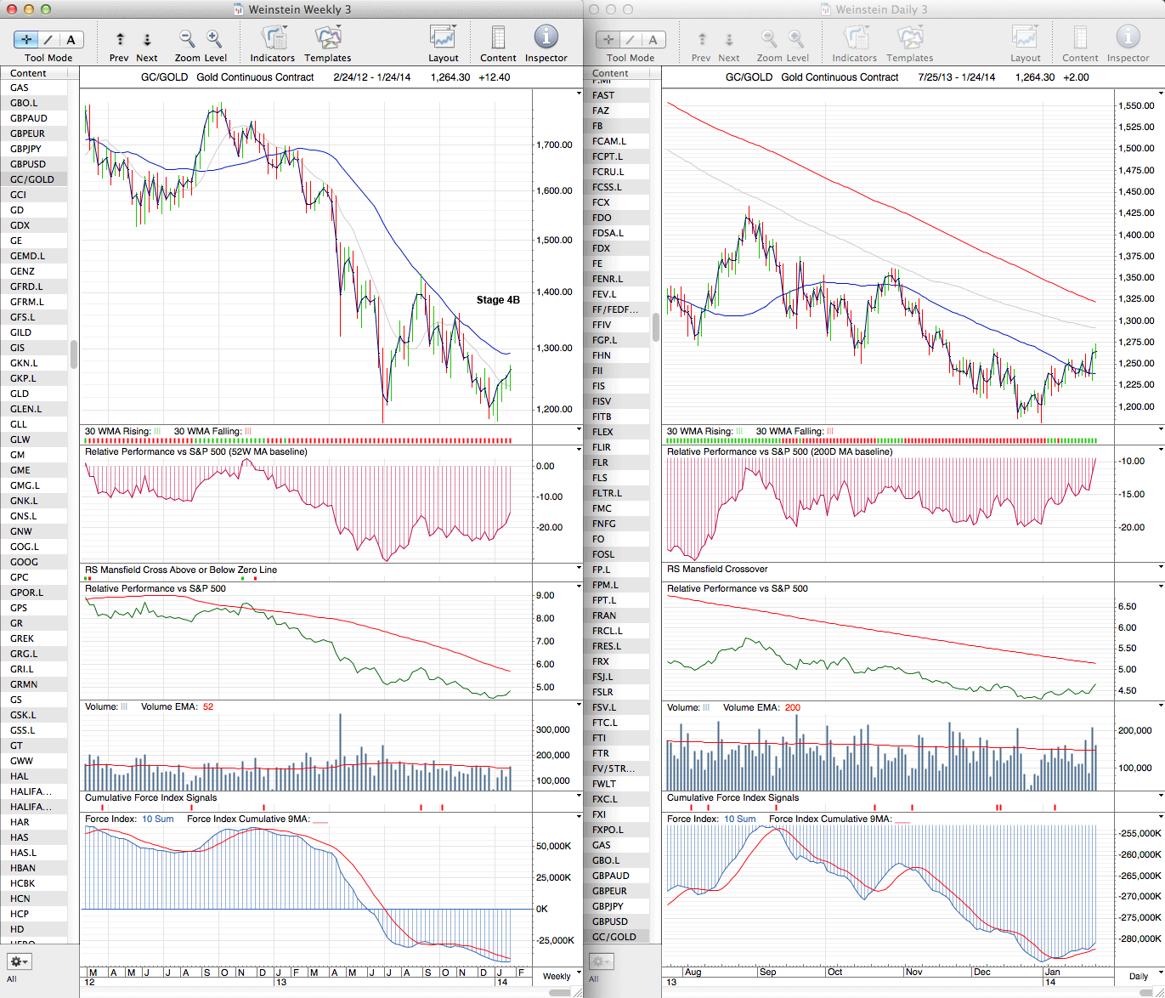This screenshot has width=1165, height=998.
Task: Open gear actions menu below left symbol list
Action: pos(19,961)
